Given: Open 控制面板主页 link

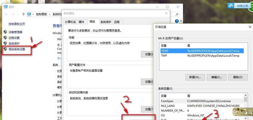Looking at the screenshot, I should pyautogui.click(x=17, y=24).
